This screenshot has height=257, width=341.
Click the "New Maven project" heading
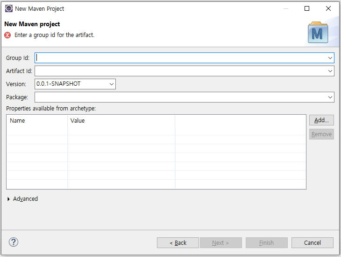[32, 24]
